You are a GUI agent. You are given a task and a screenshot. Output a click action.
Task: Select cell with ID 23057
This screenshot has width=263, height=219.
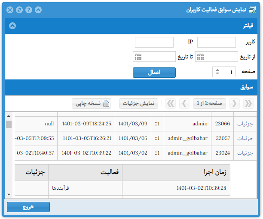tap(223, 138)
